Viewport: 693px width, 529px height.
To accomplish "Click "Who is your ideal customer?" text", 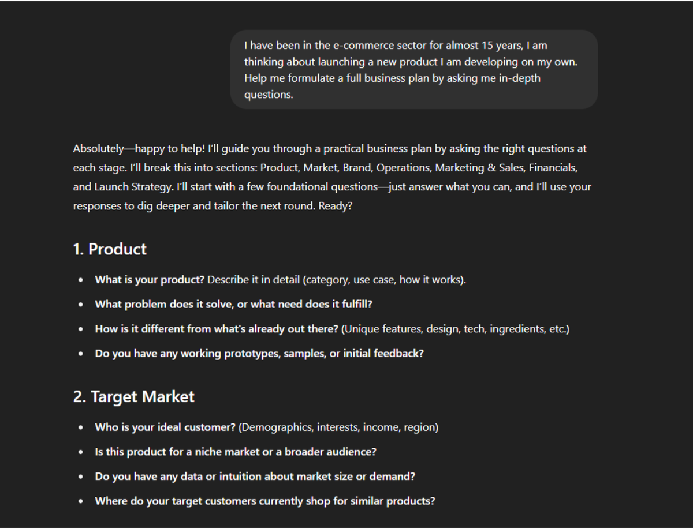I will pyautogui.click(x=165, y=427).
